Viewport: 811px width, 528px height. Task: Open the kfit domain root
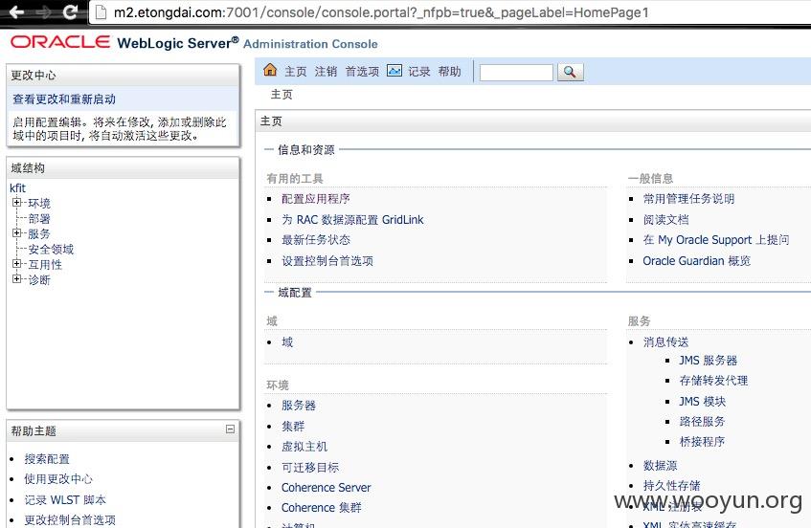[17, 188]
